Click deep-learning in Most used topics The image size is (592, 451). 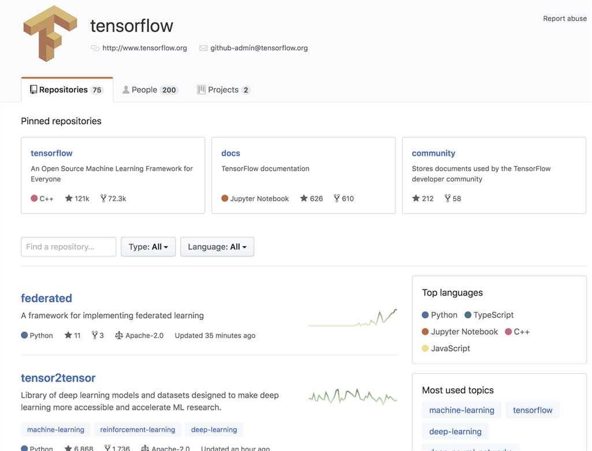455,431
